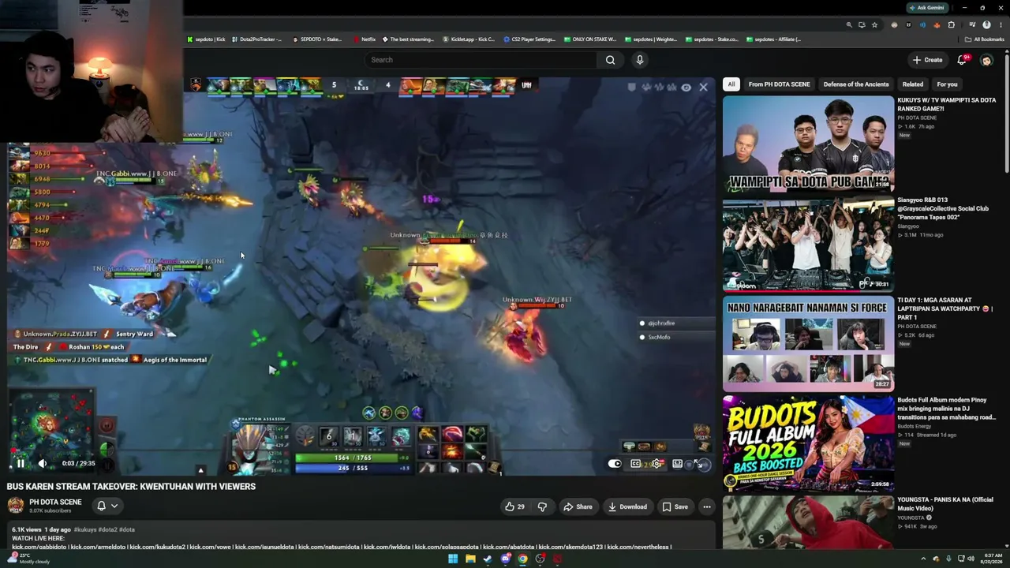Click the #dota2 hashtag
The image size is (1010, 568).
coord(107,529)
